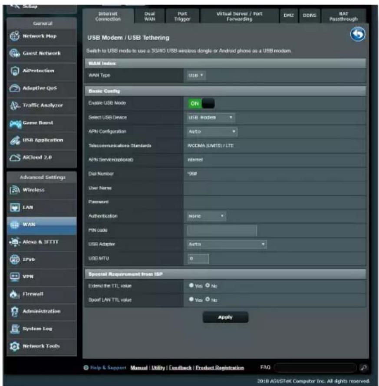
Task: Open Virtual Server / Port Forwarding tab
Action: (x=240, y=16)
